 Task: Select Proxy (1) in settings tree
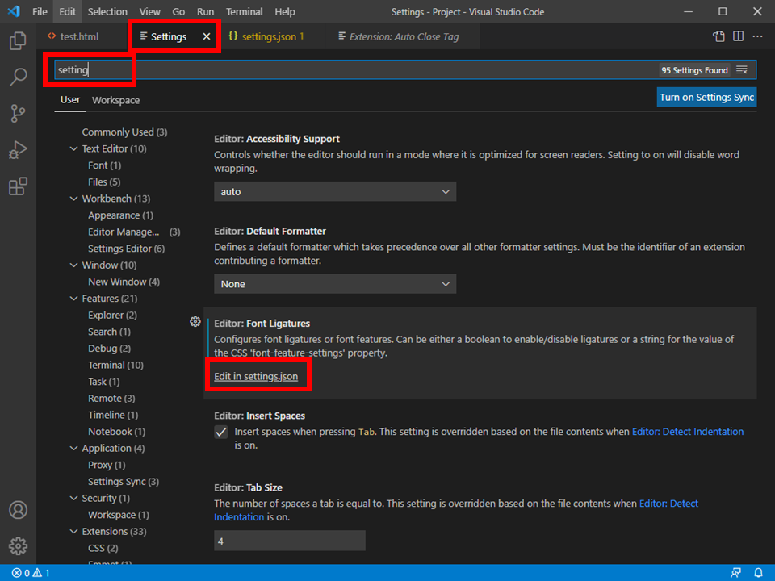pyautogui.click(x=107, y=465)
